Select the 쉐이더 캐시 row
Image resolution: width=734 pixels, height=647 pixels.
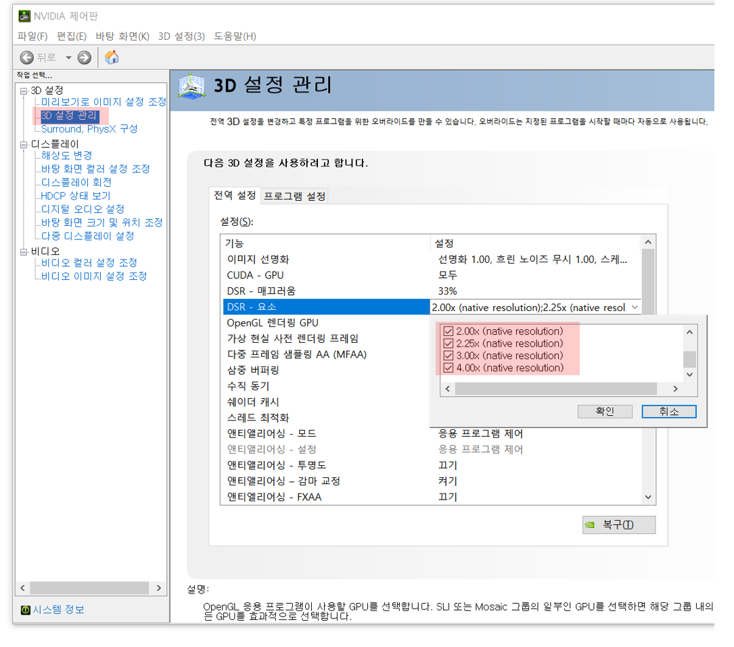click(x=326, y=402)
